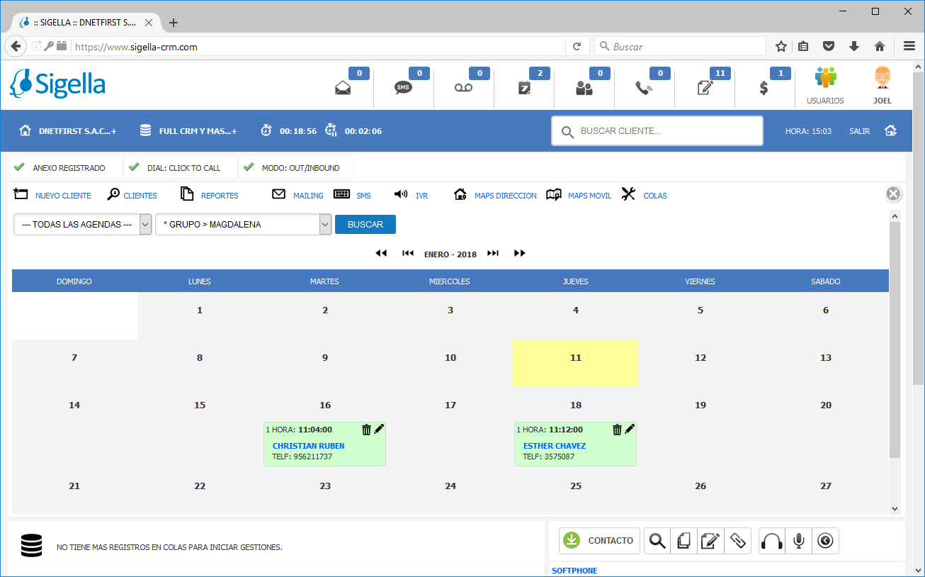Image resolution: width=925 pixels, height=577 pixels.
Task: Click the copy documents icon beside CONTACTO
Action: (x=684, y=541)
